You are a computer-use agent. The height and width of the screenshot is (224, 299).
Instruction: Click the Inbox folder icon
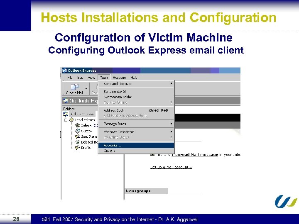pos(77,125)
